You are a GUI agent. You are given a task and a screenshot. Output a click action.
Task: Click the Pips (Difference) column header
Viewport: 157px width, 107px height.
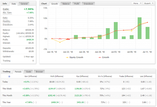[x=82, y=76]
